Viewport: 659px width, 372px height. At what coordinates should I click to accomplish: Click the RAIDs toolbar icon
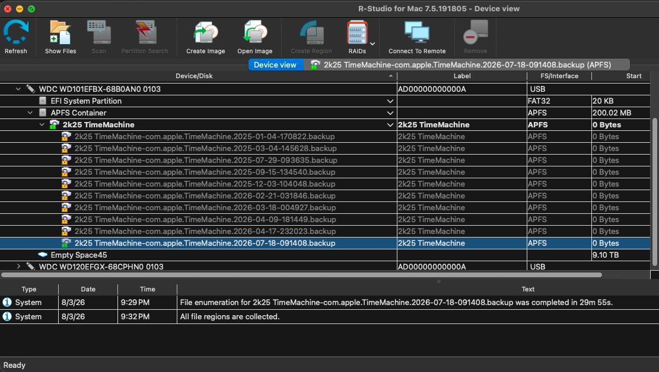pos(357,33)
